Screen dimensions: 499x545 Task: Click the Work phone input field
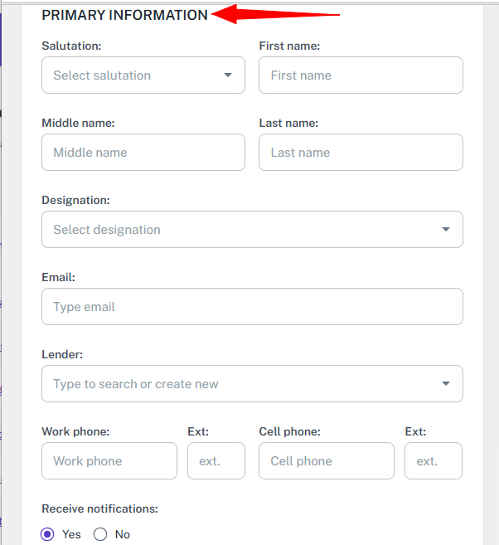[109, 461]
